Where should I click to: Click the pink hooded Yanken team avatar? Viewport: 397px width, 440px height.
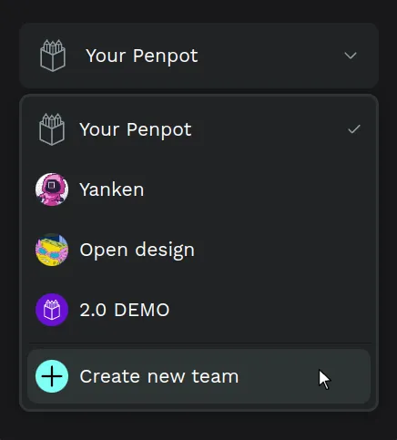tap(52, 189)
